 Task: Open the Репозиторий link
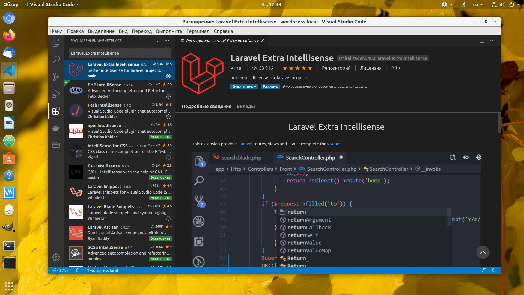click(336, 68)
